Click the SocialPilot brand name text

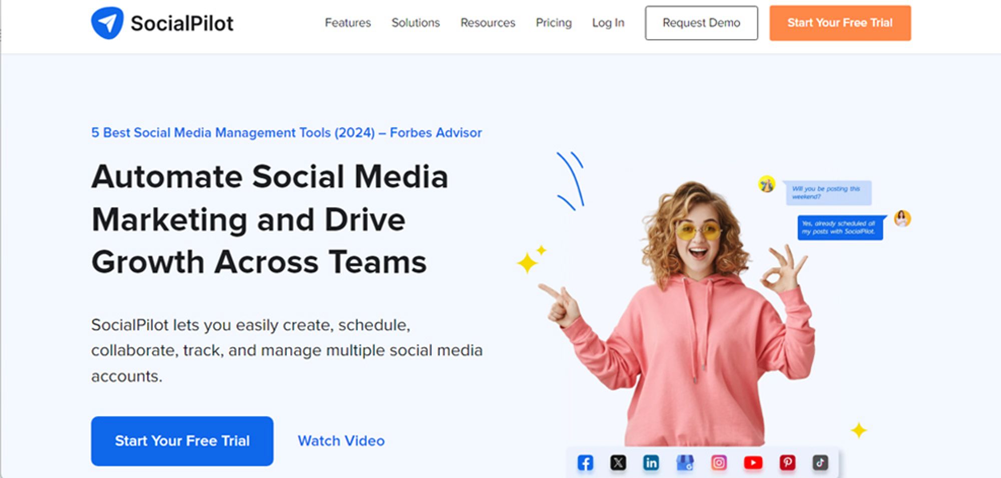pyautogui.click(x=182, y=23)
